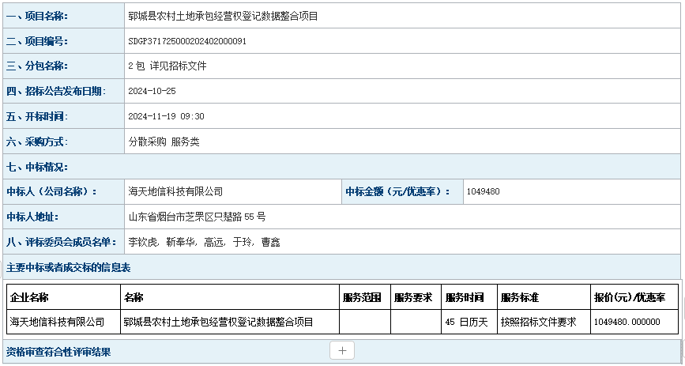Click bid opening time 2024-11-19 09:30
Viewport: 685px width, 366px height.
point(166,117)
